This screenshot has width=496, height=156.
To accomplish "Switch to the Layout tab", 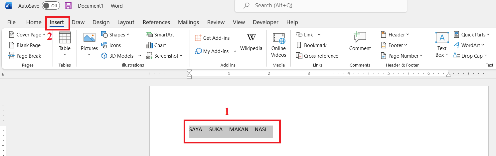I will [x=126, y=22].
